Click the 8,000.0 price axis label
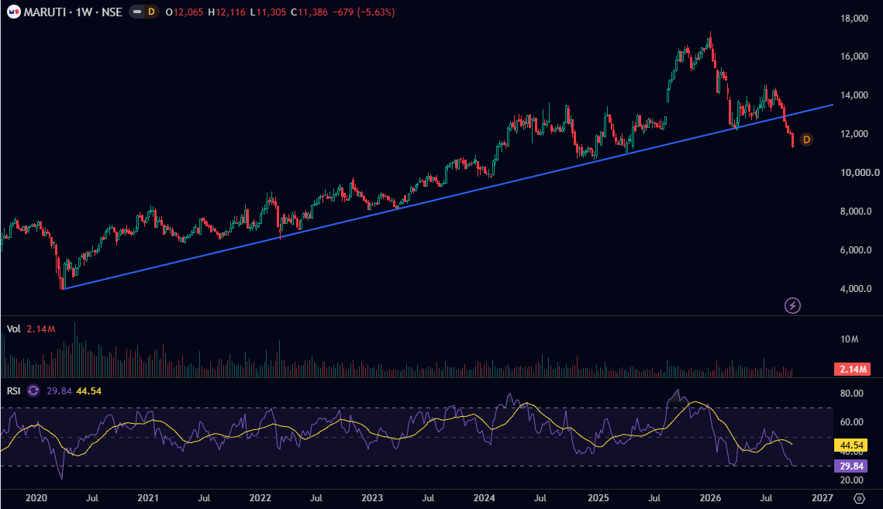 [856, 212]
